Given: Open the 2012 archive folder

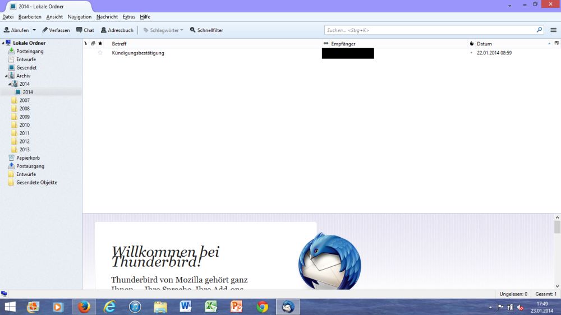Looking at the screenshot, I should pos(24,142).
